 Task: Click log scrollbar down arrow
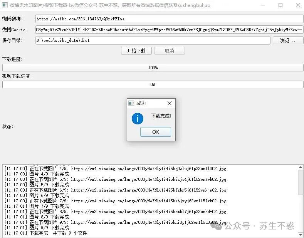(301, 235)
